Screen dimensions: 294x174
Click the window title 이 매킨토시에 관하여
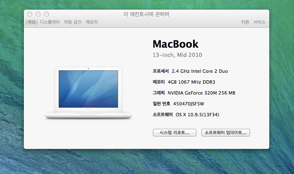(x=147, y=14)
